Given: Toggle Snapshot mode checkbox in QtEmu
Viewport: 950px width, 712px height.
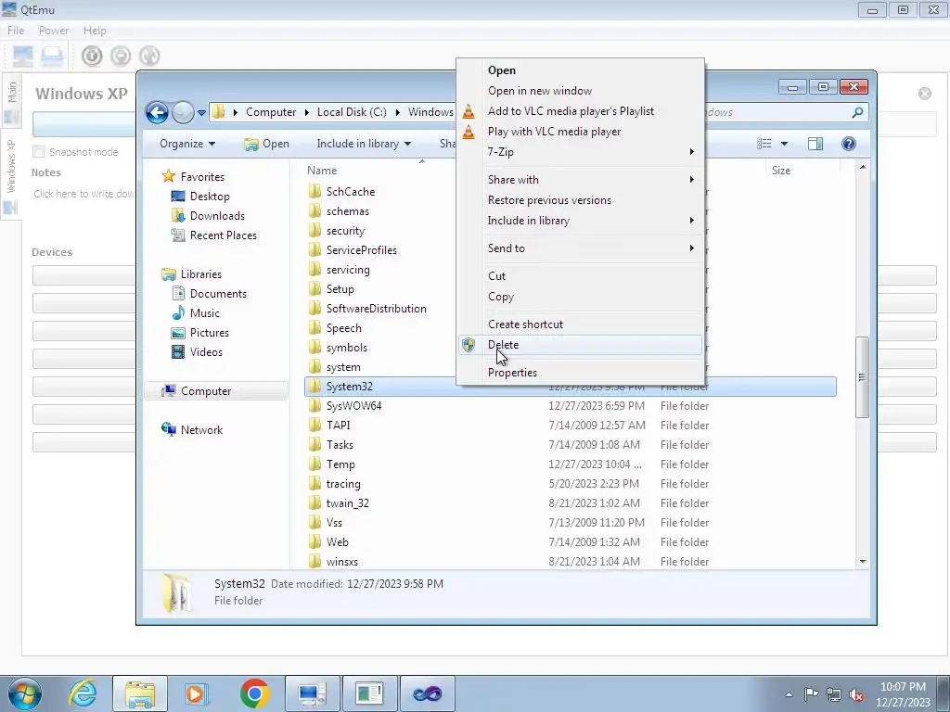Looking at the screenshot, I should (x=39, y=152).
